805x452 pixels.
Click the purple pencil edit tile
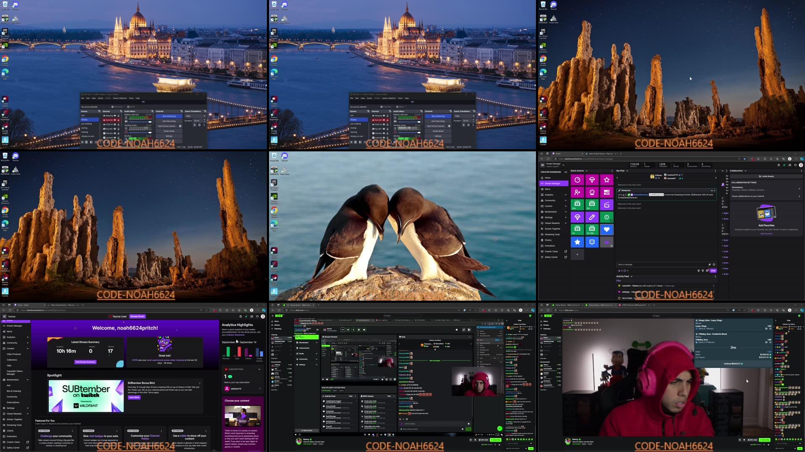(592, 217)
